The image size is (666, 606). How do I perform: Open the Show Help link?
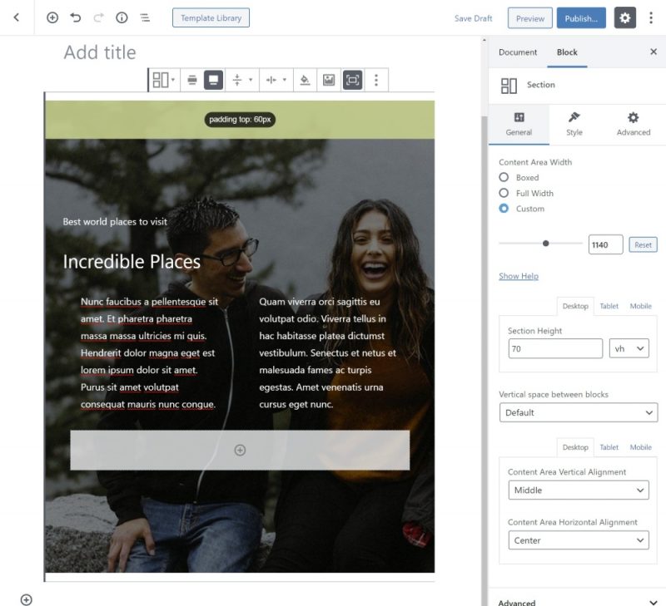518,276
